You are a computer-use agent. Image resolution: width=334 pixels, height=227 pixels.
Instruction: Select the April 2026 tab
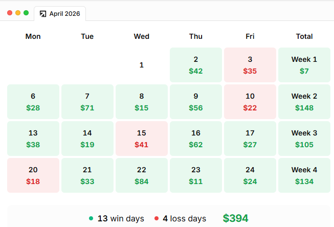[x=60, y=14]
